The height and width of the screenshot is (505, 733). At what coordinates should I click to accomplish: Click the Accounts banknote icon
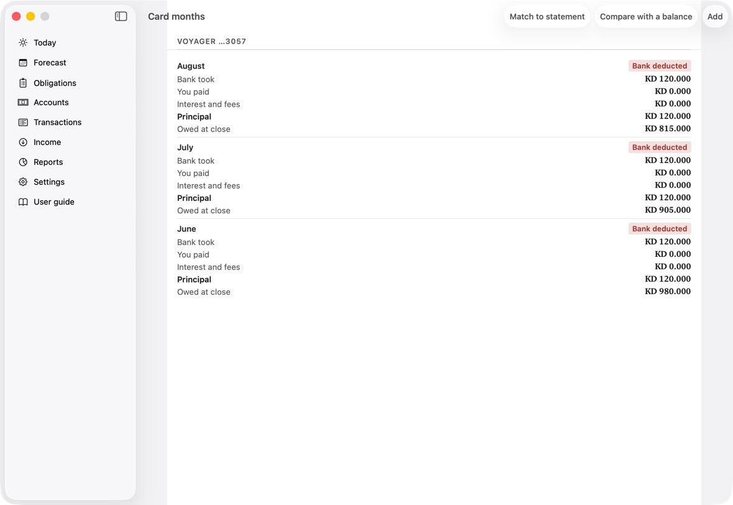tap(23, 103)
